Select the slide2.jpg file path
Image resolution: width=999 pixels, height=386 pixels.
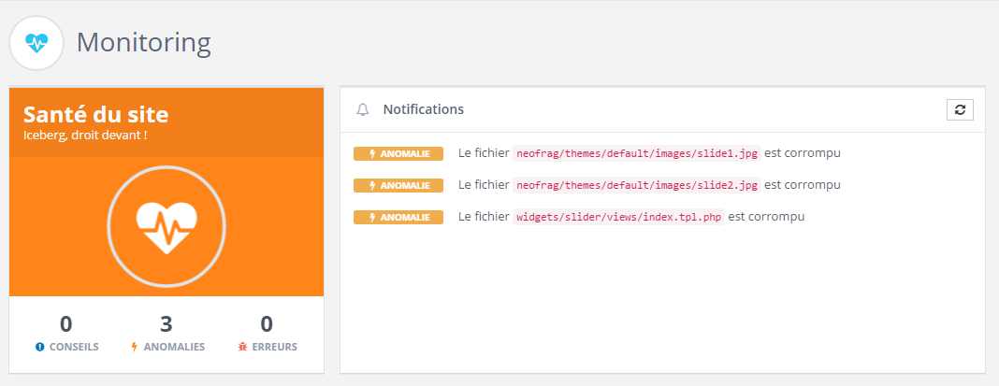(x=637, y=185)
